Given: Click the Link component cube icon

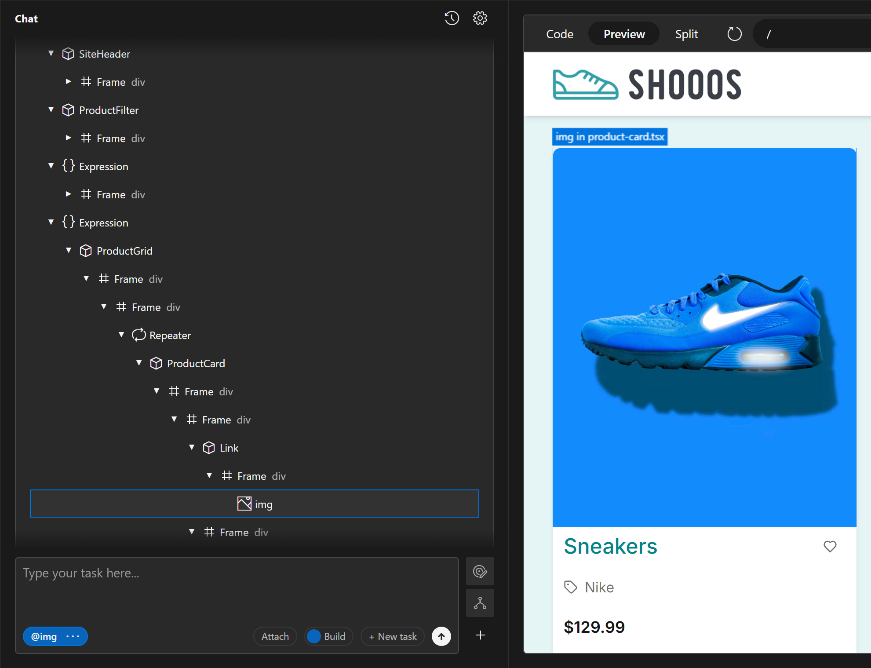Looking at the screenshot, I should [x=209, y=448].
